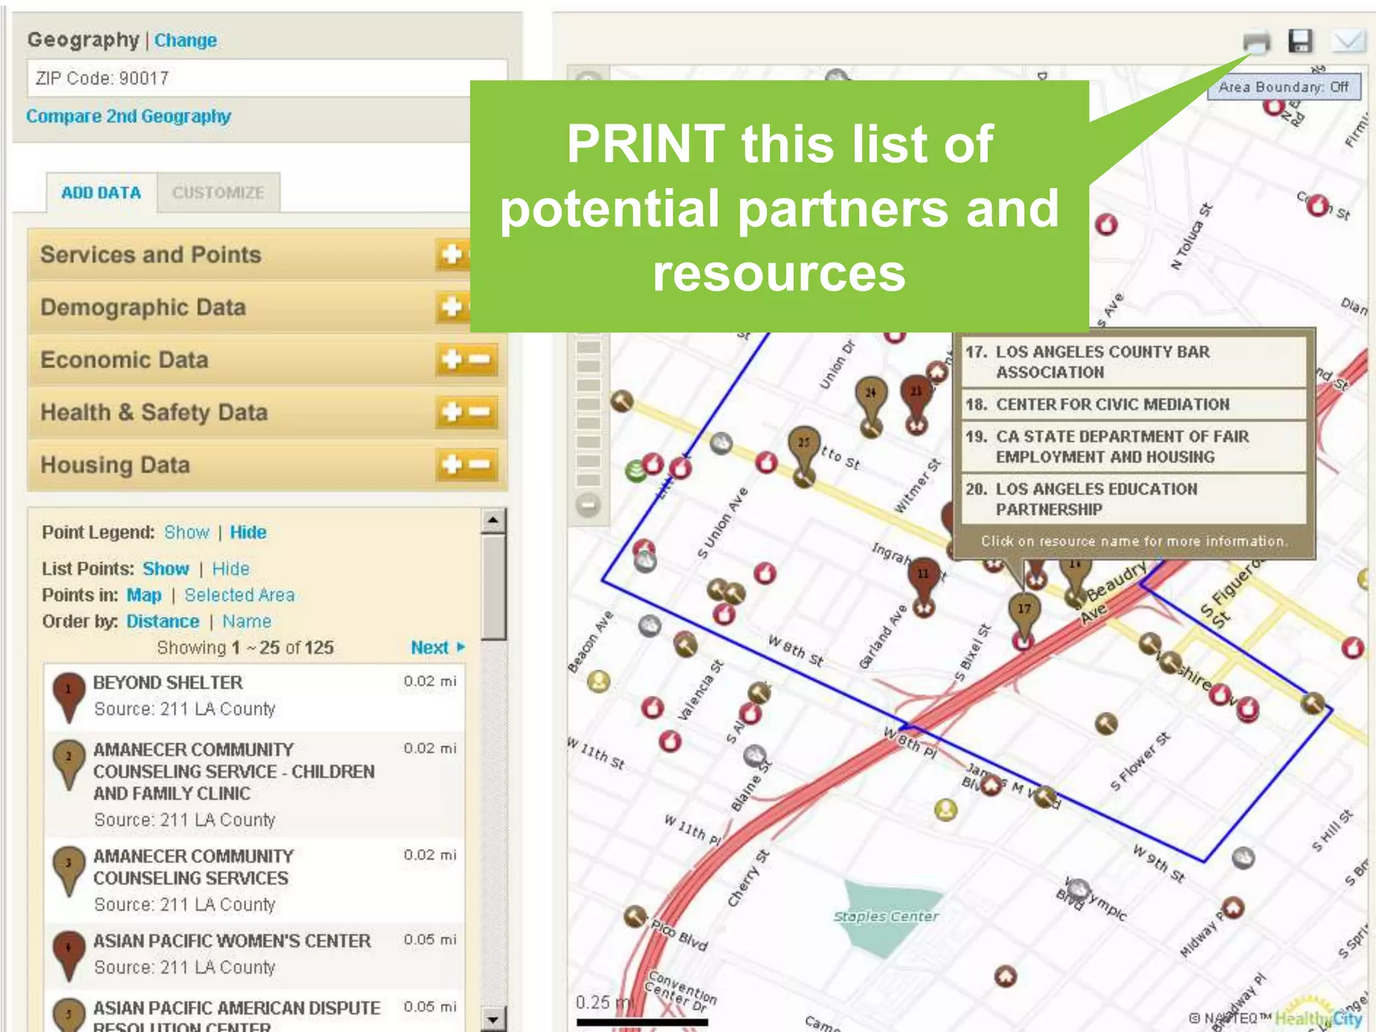Screen dimensions: 1376x1032
Task: Open ASIAN PACIFIC WOMEN'S CENTER entry
Action: pyautogui.click(x=255, y=955)
